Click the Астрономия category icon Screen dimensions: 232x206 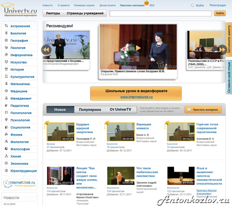(6, 26)
